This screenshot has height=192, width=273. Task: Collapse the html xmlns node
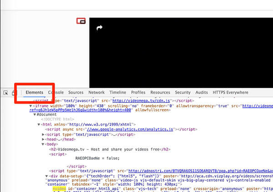(x=39, y=125)
